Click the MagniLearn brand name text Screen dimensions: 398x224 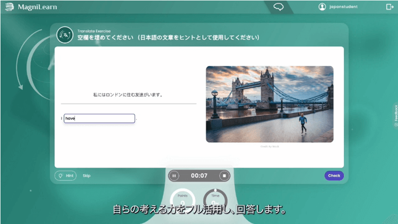[37, 7]
